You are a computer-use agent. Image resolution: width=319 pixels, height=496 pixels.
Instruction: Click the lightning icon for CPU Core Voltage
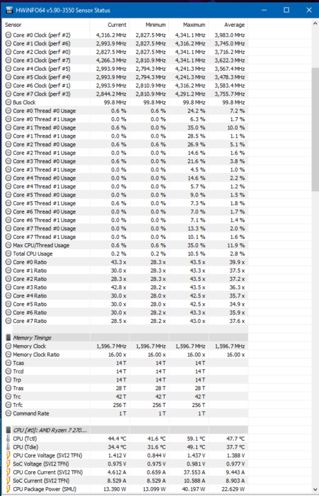pos(8,455)
